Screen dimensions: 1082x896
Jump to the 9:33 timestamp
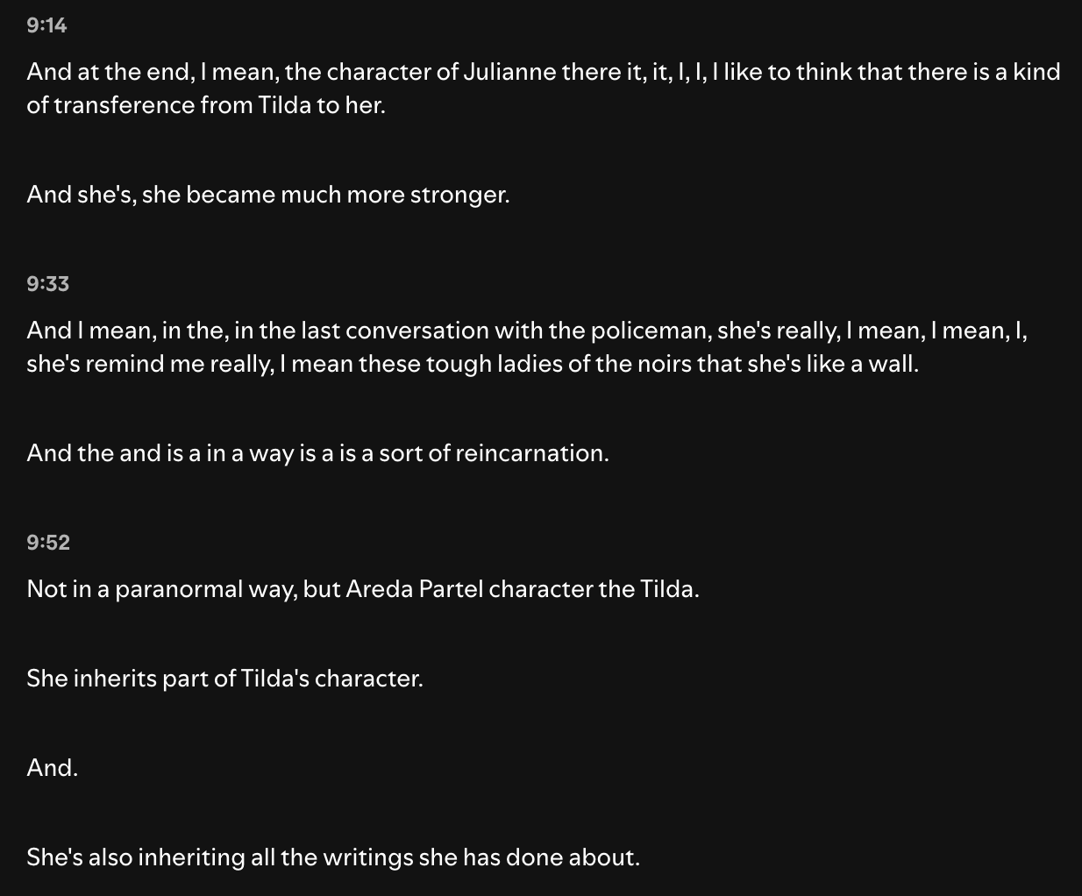47,284
